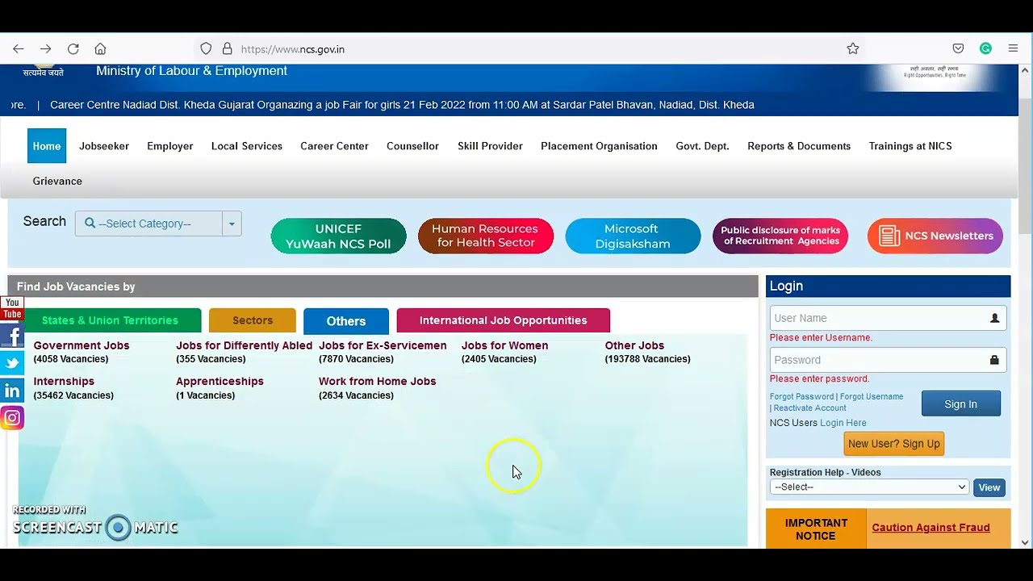Open the Employer menu
Image resolution: width=1033 pixels, height=581 pixels.
point(170,146)
